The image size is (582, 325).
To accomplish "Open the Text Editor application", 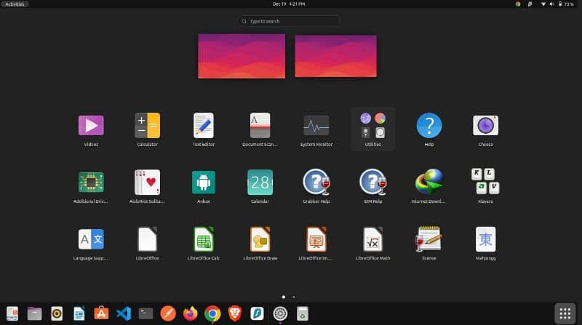I will pos(204,126).
